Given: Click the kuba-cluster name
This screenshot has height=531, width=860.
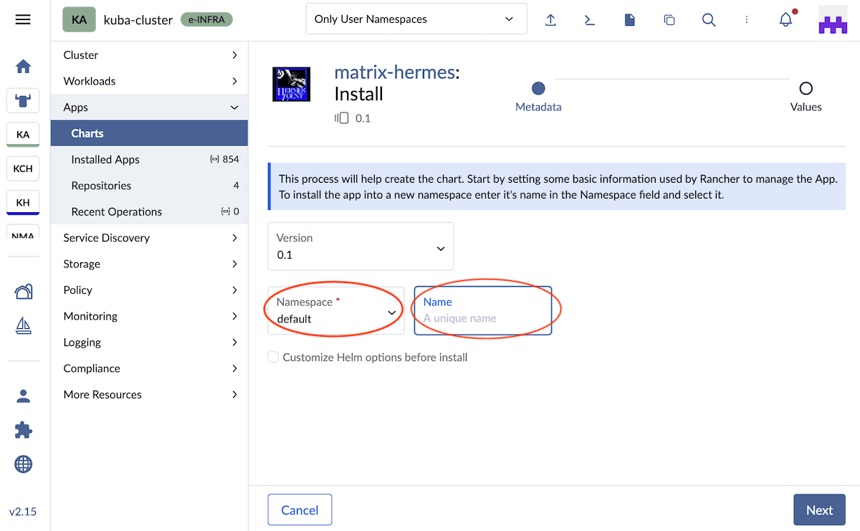Looking at the screenshot, I should point(138,20).
